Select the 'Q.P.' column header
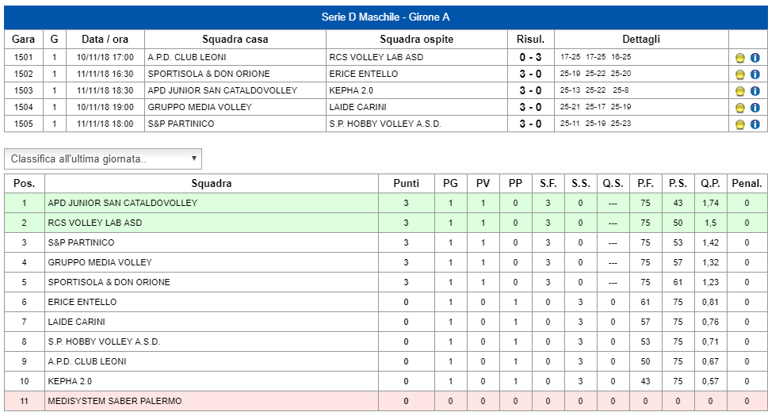This screenshot has width=783, height=412. pos(710,183)
